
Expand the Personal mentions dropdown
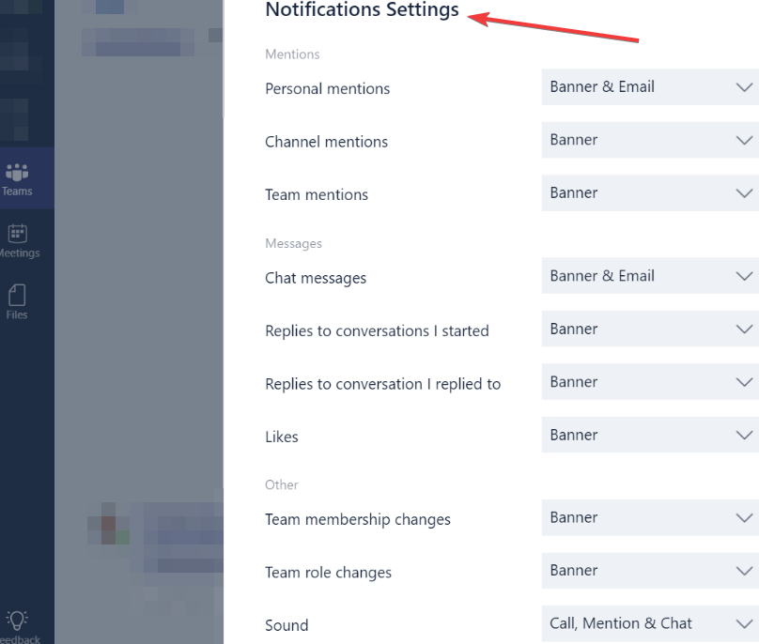(x=650, y=87)
